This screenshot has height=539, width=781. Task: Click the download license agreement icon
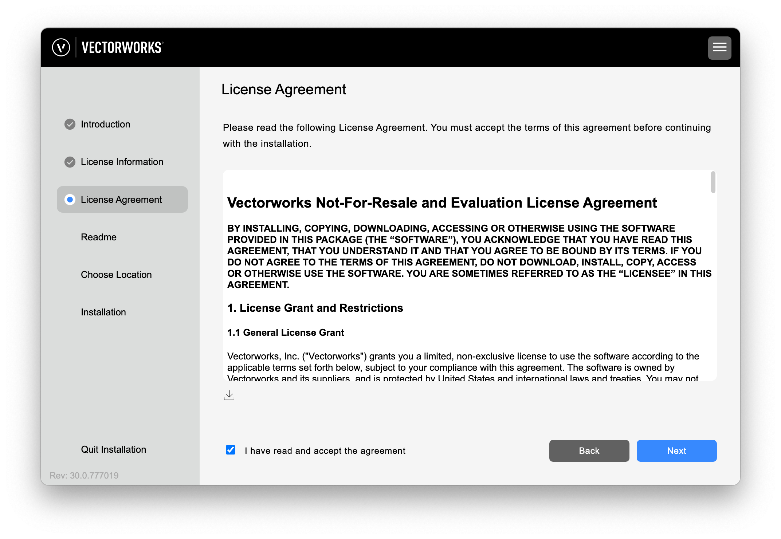click(229, 396)
